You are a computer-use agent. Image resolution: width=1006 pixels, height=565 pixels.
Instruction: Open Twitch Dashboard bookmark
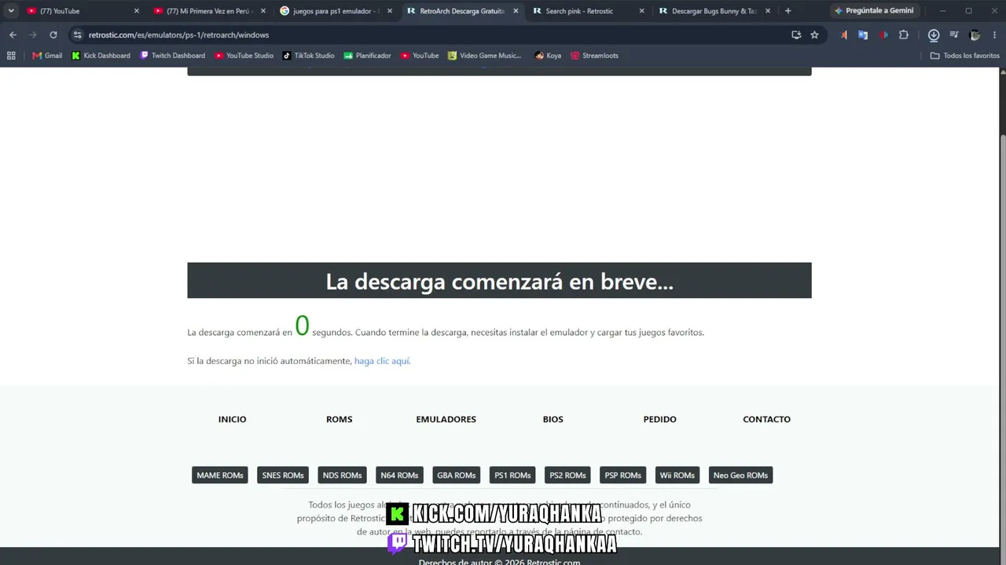coord(172,56)
